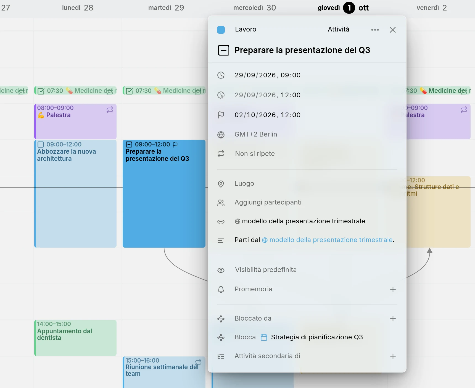475x388 pixels.
Task: Add a blocker with Bloccato da plus button
Action: [393, 319]
